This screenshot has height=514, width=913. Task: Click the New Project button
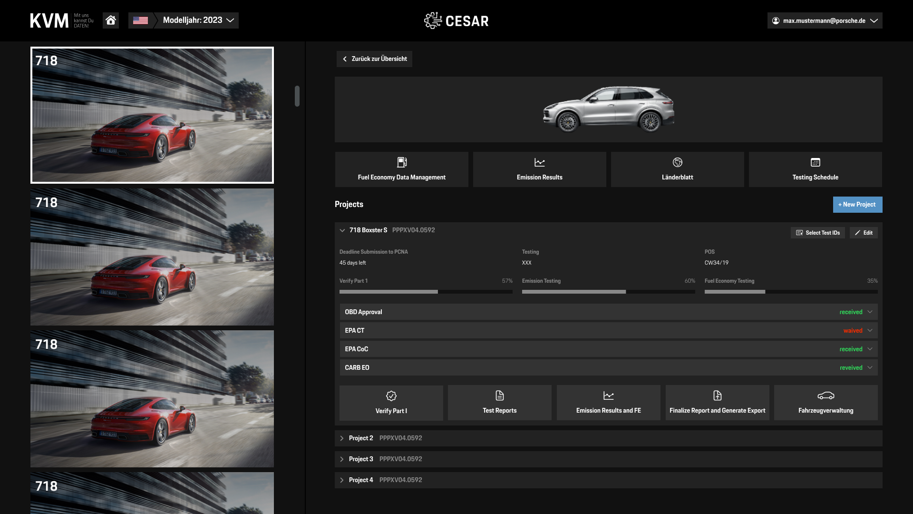[x=857, y=205]
